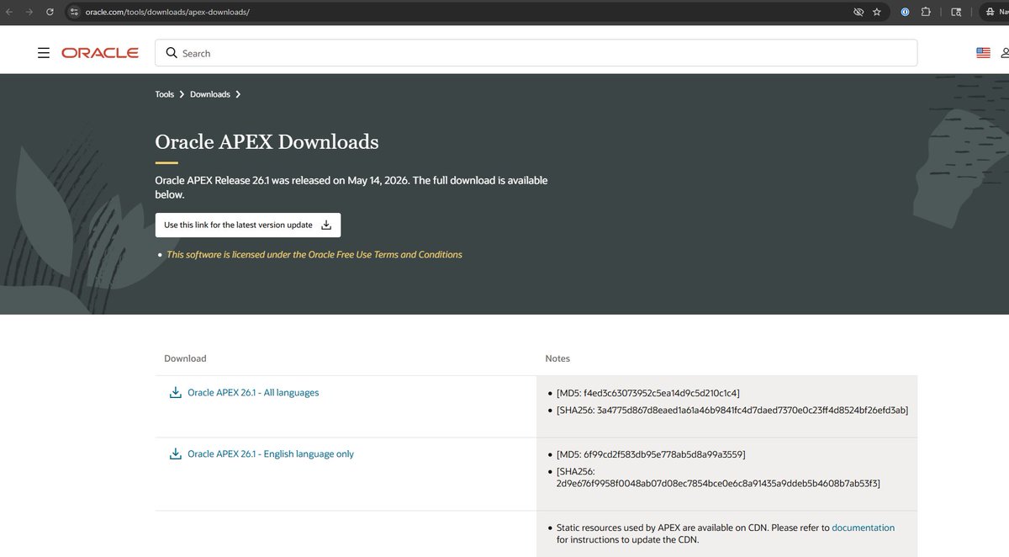Image resolution: width=1009 pixels, height=557 pixels.
Task: Focus the Oracle Search field
Action: point(536,53)
